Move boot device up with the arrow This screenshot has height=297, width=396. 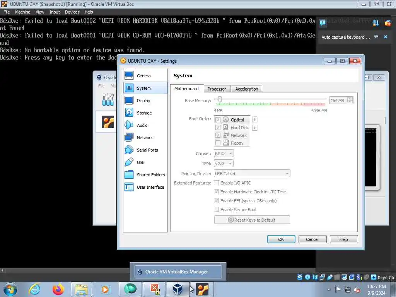coord(254,119)
